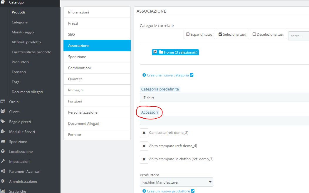The width and height of the screenshot is (309, 193).
Task: Remove the Abito stampato in chiffon accessory
Action: coord(144,159)
